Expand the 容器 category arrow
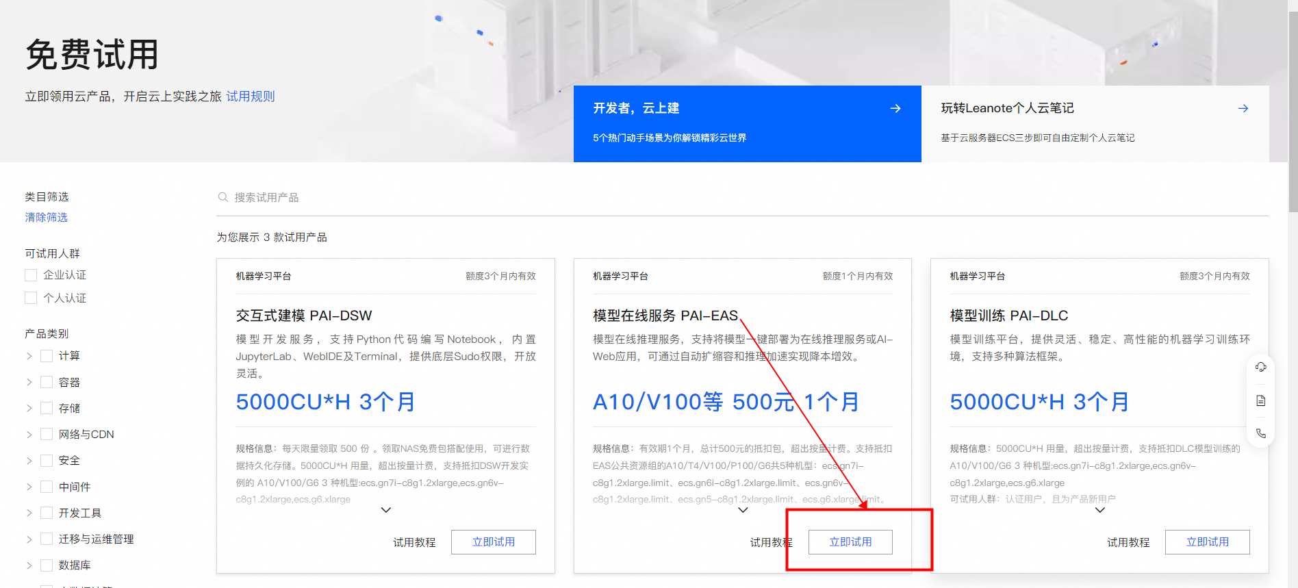 [29, 382]
